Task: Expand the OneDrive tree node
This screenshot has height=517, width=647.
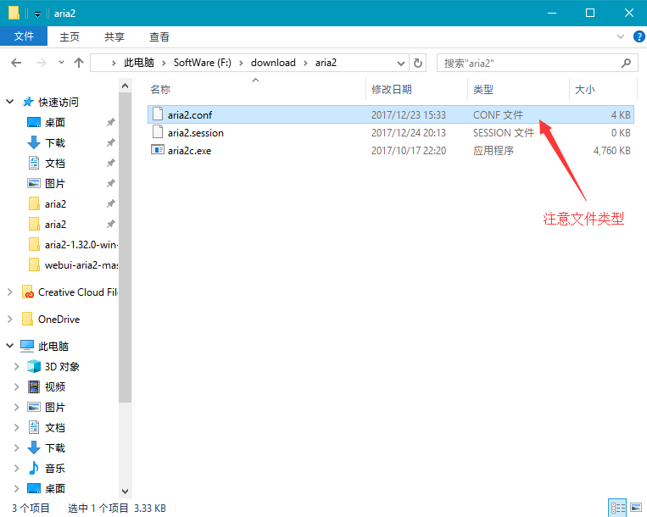Action: pos(10,319)
